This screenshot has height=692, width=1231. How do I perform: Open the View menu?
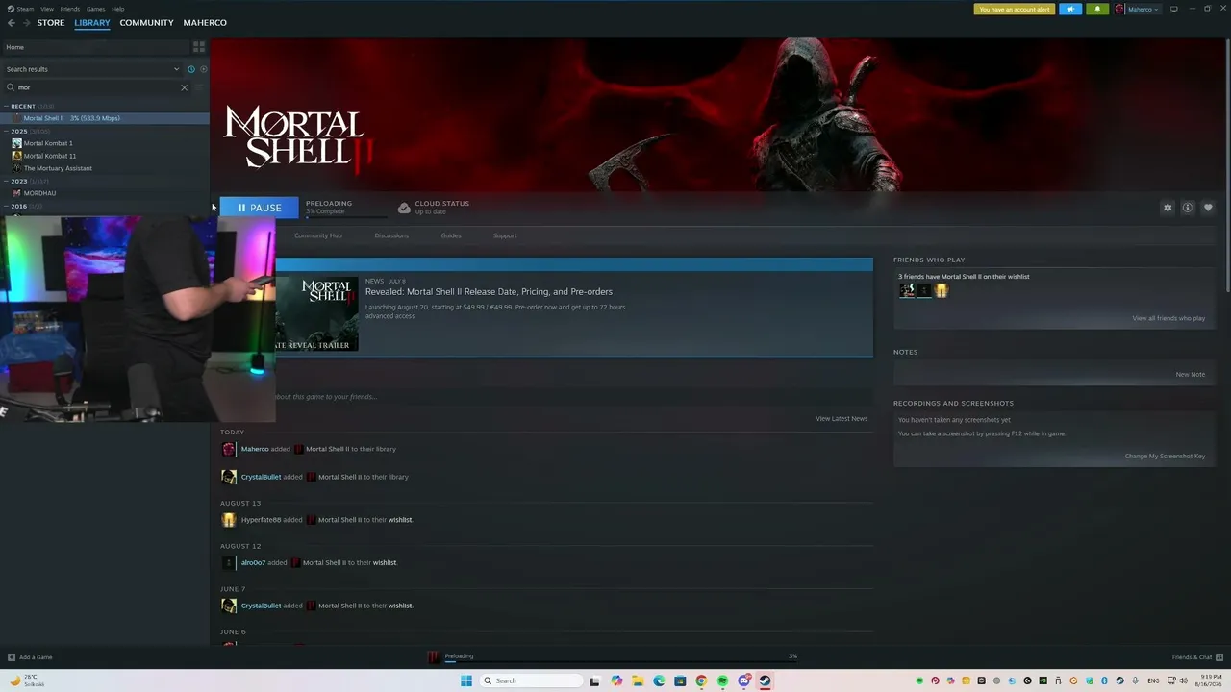(47, 9)
